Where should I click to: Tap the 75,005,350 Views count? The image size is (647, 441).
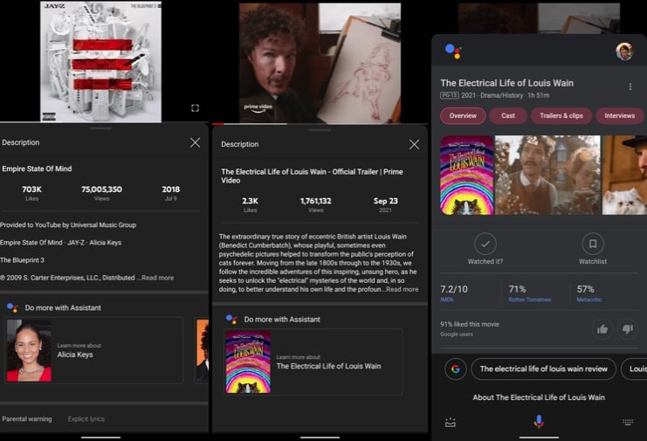click(101, 193)
